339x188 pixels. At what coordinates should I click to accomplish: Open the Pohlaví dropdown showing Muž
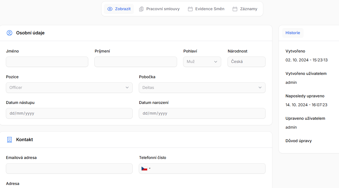point(202,62)
